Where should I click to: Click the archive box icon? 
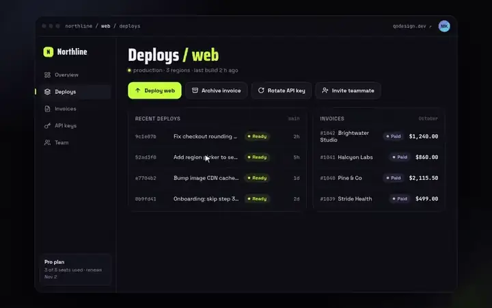pos(195,90)
